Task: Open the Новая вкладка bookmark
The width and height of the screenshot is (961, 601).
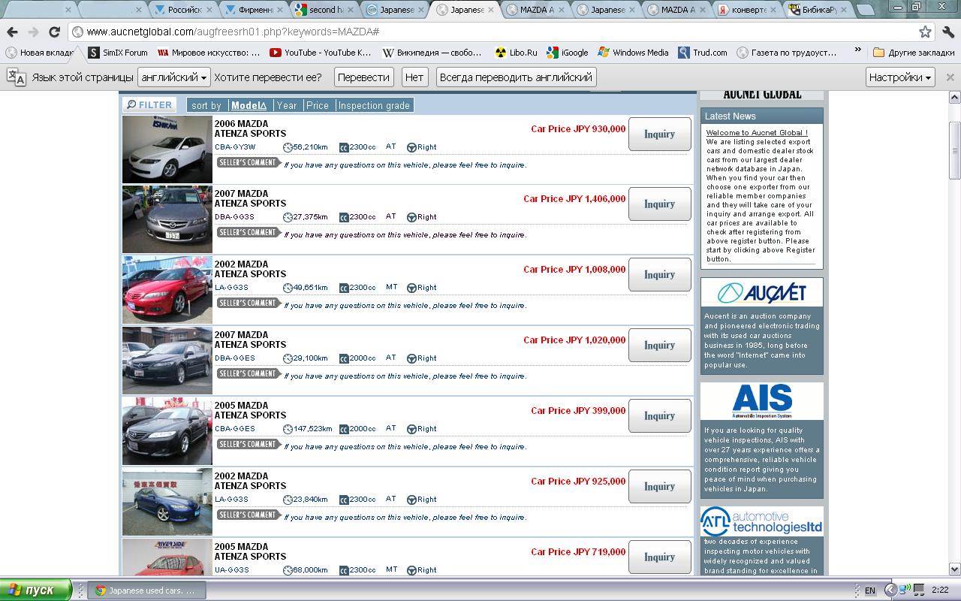Action: click(x=40, y=53)
